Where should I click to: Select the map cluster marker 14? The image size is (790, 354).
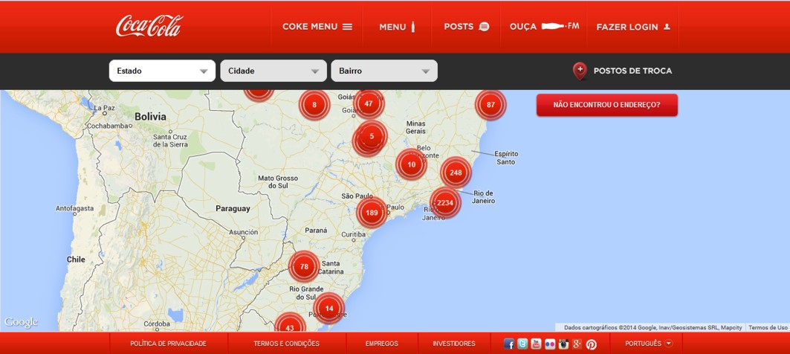pos(329,308)
